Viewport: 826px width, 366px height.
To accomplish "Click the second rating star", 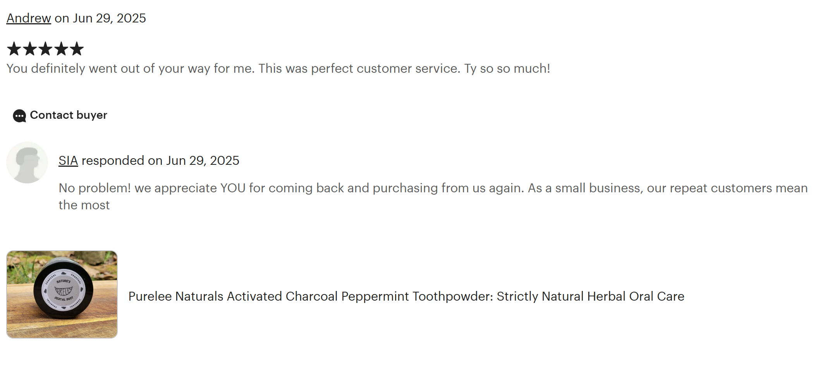I will coord(30,49).
